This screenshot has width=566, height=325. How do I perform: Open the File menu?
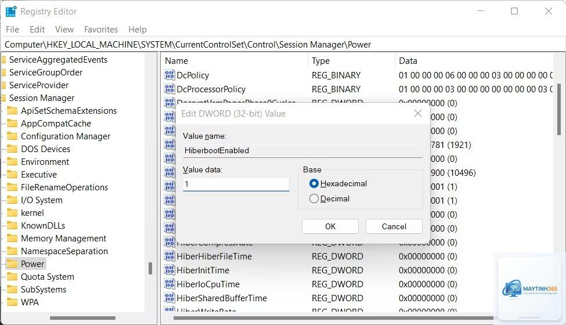[13, 29]
